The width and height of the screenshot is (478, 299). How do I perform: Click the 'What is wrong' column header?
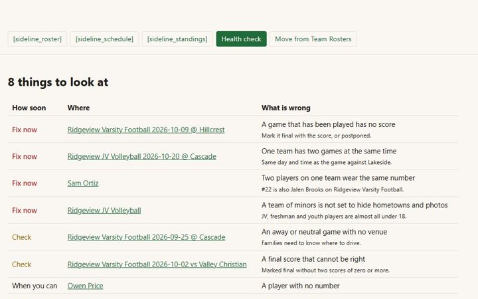(286, 108)
